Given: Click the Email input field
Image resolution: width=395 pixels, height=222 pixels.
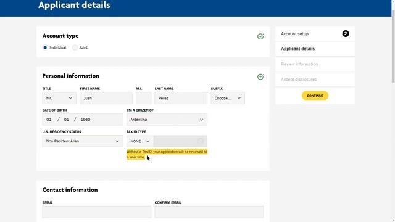Looking at the screenshot, I should click(97, 212).
